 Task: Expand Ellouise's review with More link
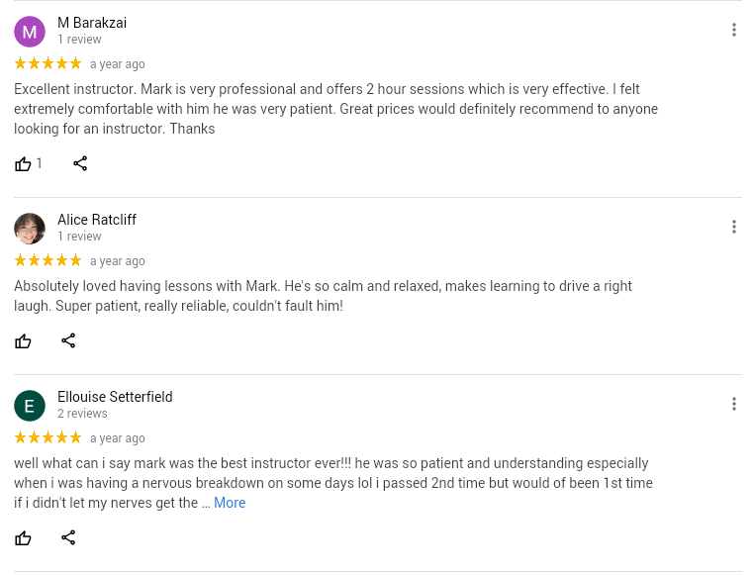point(230,503)
